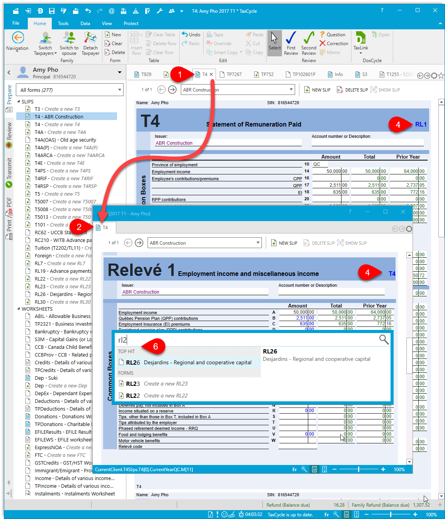Follow the RL1 link on T4 header
The image size is (445, 519).
(x=421, y=125)
